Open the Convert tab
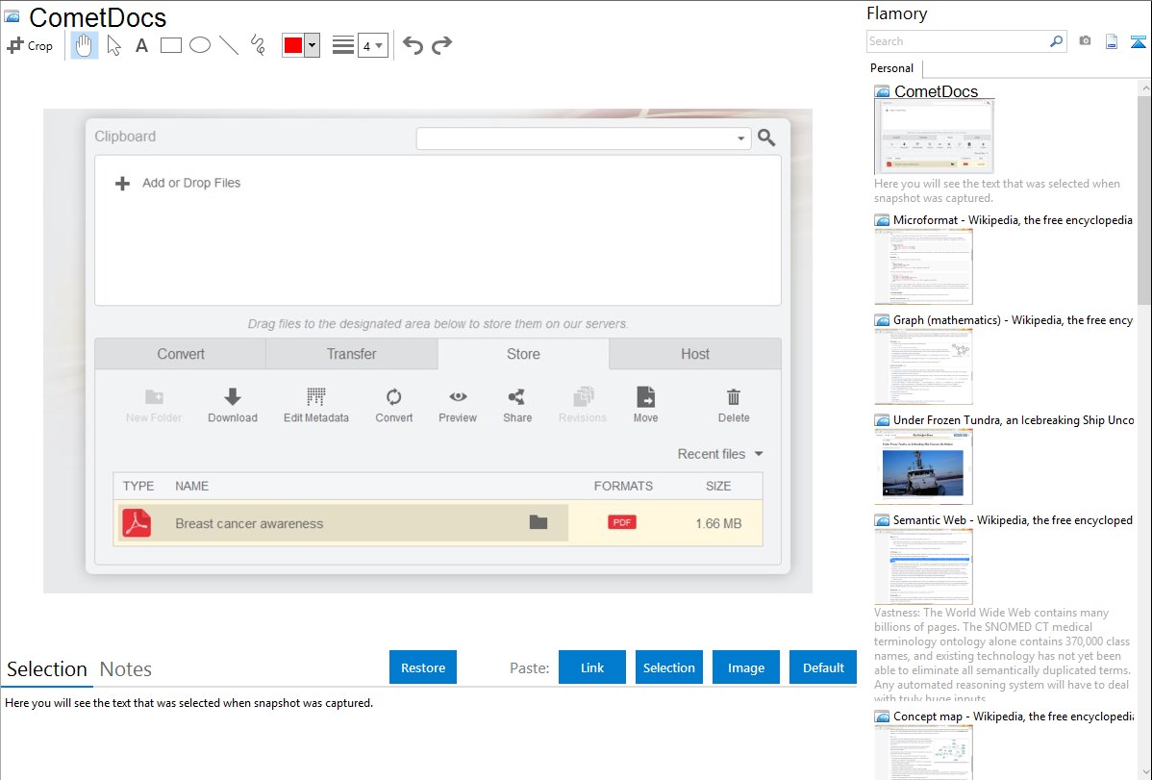Viewport: 1152px width, 780px height. point(181,354)
